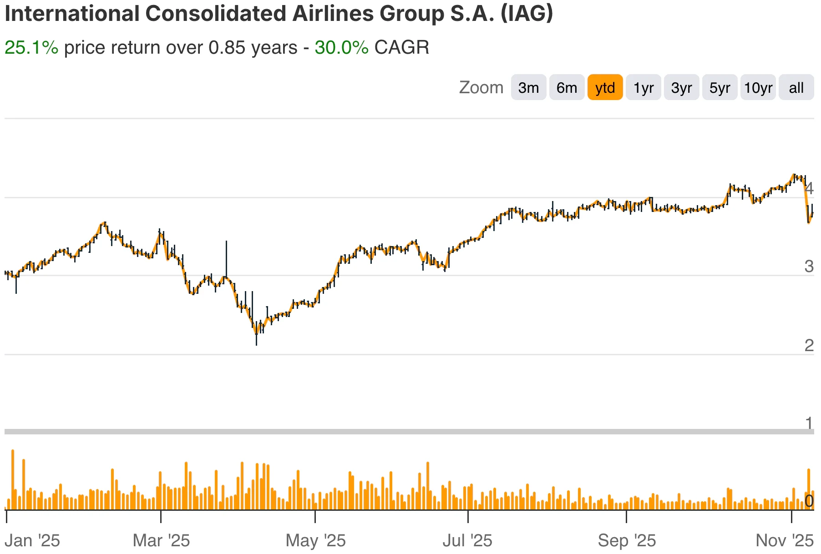This screenshot has width=821, height=554.
Task: Select the 1yr time range
Action: [643, 87]
